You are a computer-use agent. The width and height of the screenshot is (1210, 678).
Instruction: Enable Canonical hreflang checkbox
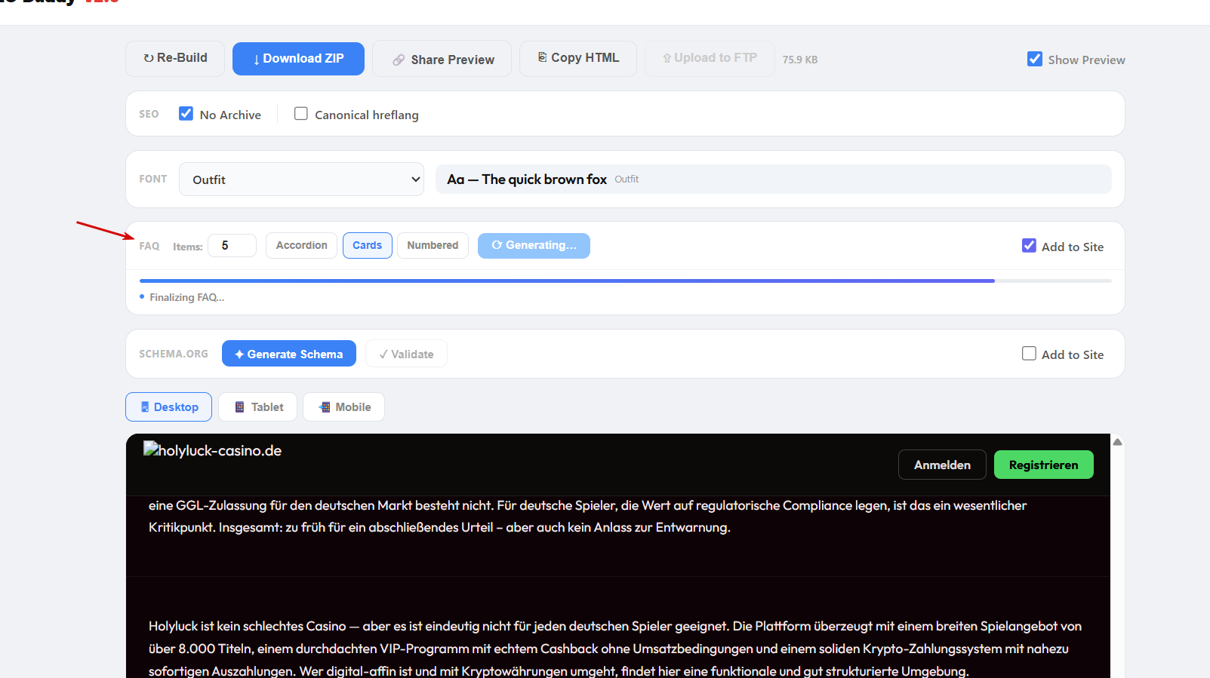pyautogui.click(x=301, y=113)
